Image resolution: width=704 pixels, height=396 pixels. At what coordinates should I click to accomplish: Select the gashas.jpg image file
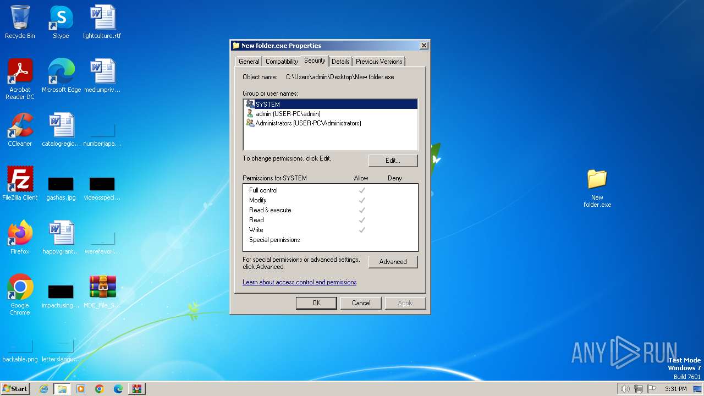pyautogui.click(x=61, y=188)
